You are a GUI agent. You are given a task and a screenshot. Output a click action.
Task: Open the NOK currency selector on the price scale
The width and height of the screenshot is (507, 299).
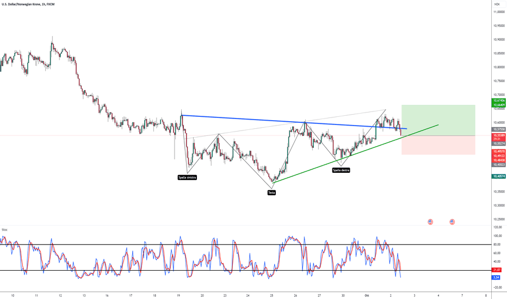(497, 4)
